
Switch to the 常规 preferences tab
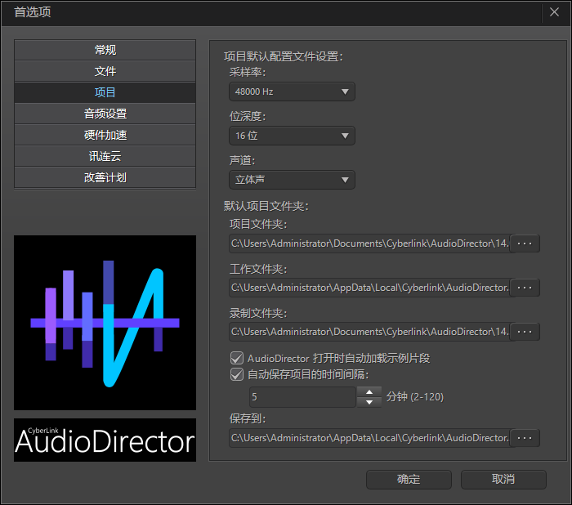[x=105, y=50]
